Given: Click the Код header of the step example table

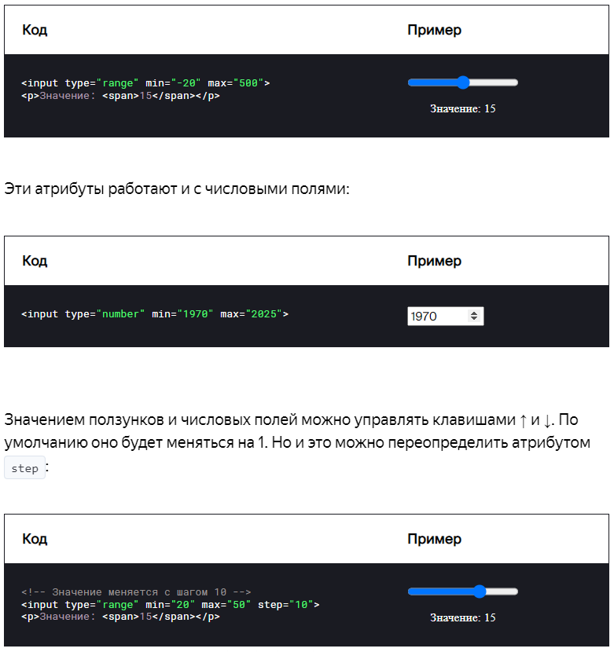Looking at the screenshot, I should click(35, 539).
